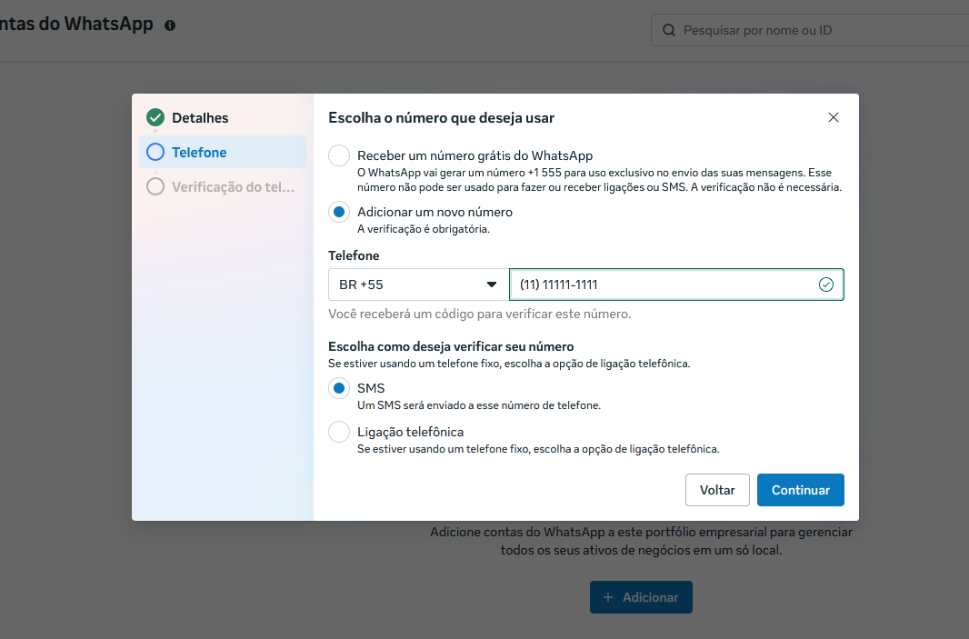Go to the Detalhes step
This screenshot has height=639, width=969.
tap(200, 118)
